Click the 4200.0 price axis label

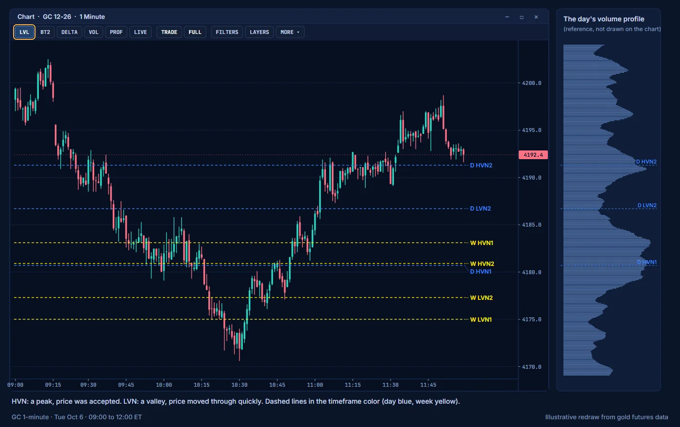click(532, 83)
